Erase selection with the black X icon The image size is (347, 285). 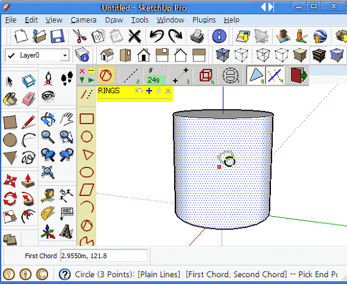(135, 36)
